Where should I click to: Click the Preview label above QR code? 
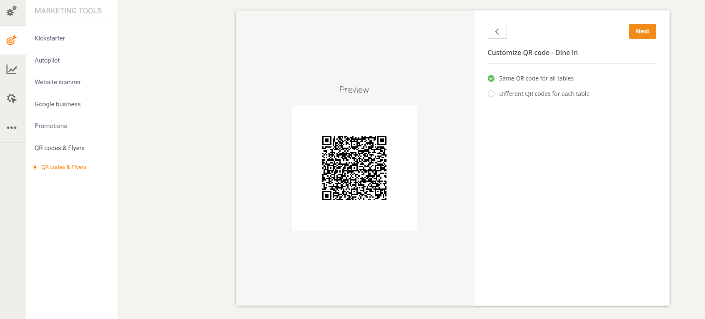354,90
